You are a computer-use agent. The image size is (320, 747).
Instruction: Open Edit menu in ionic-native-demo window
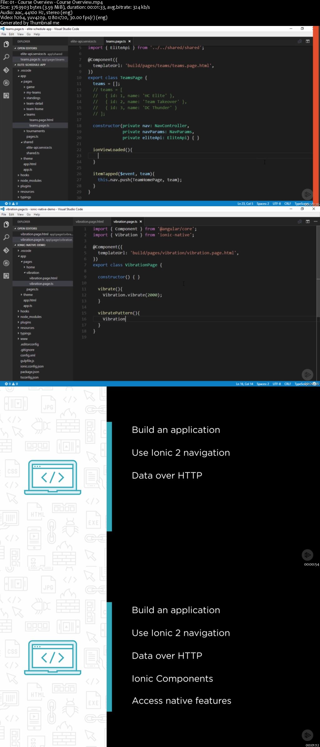pyautogui.click(x=12, y=214)
